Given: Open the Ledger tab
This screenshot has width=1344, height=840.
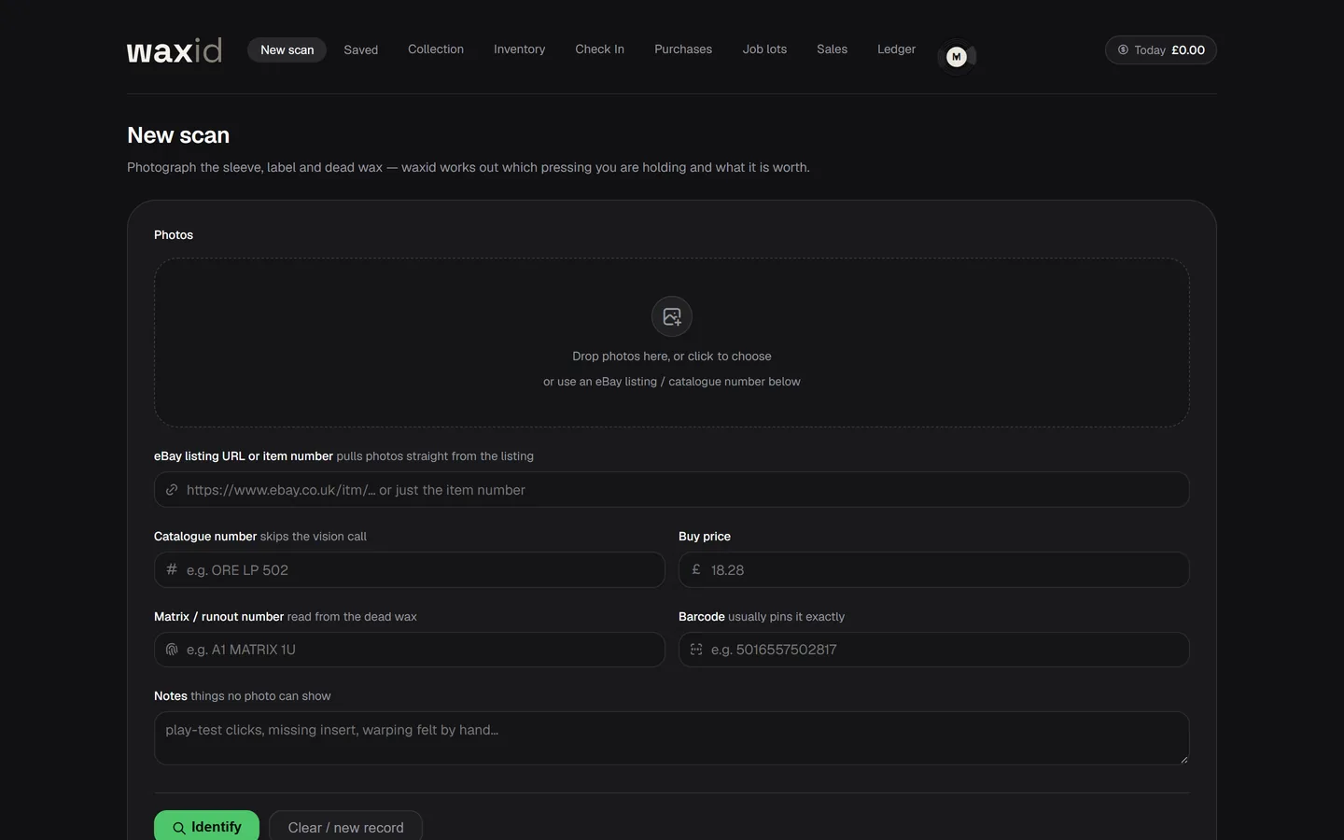Looking at the screenshot, I should pyautogui.click(x=896, y=49).
